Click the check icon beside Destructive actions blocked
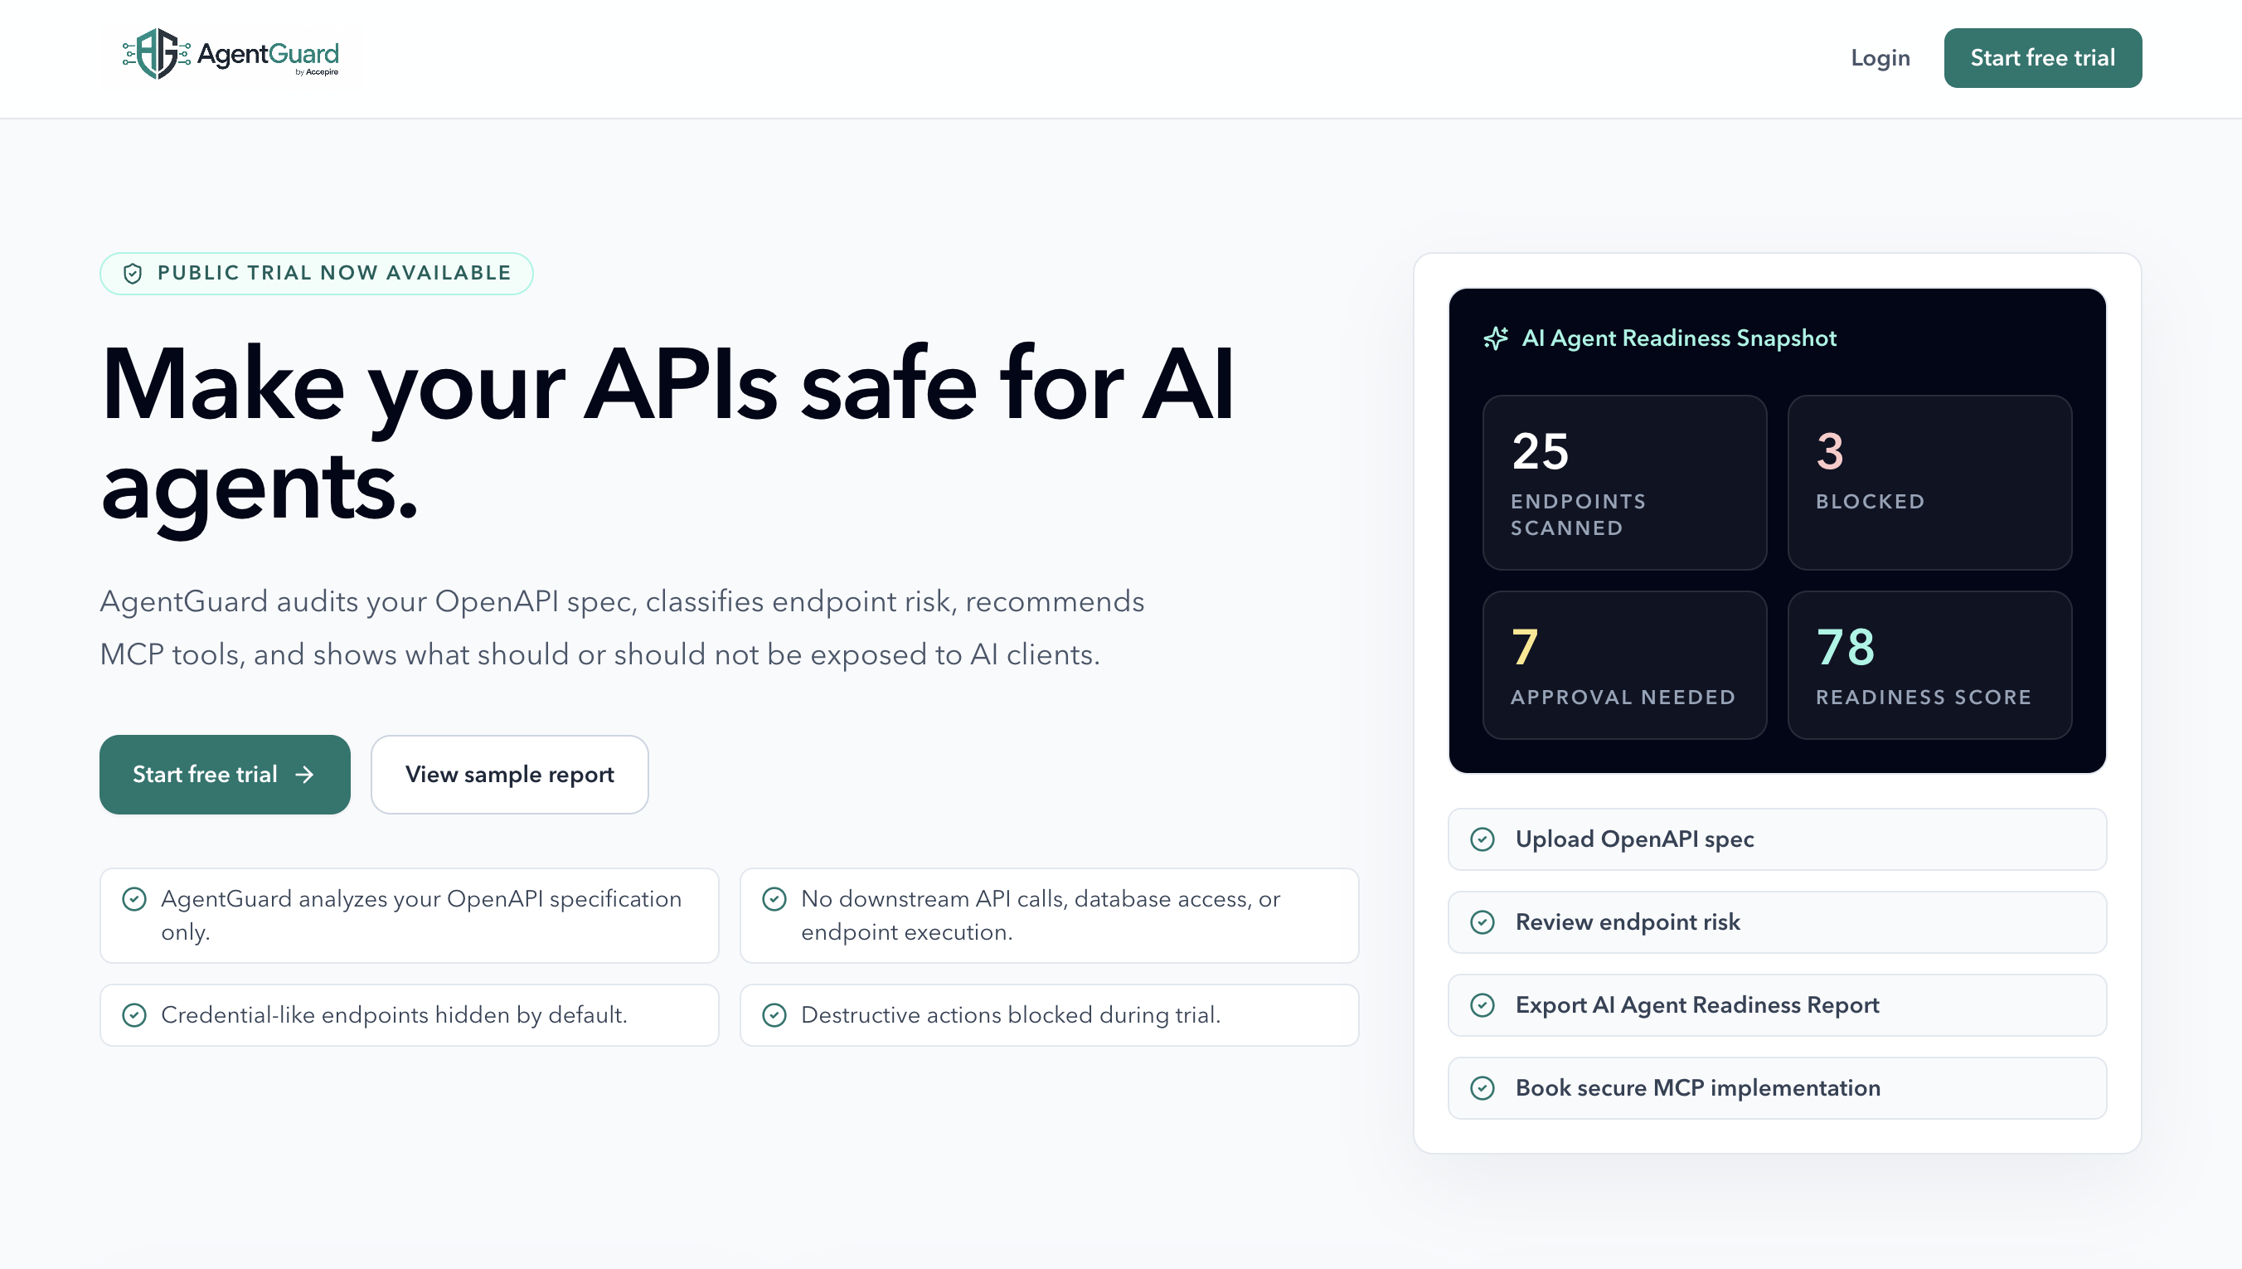 click(774, 1015)
